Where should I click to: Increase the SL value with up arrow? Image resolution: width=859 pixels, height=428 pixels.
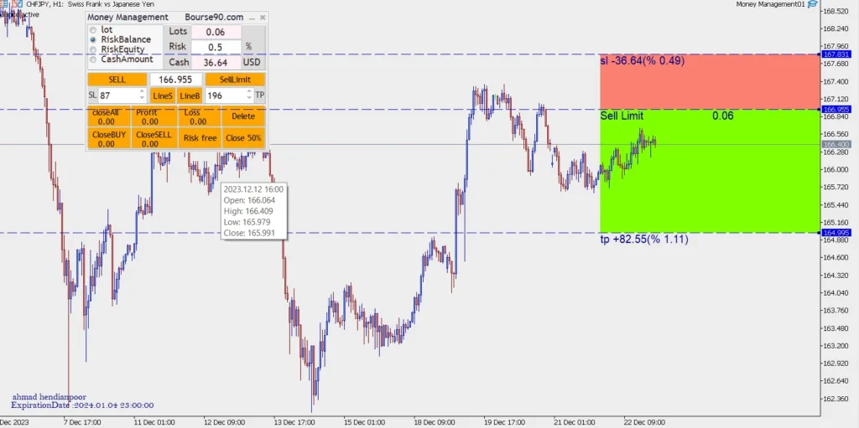143,92
